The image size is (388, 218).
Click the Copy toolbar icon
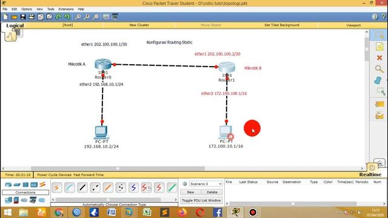click(41, 17)
